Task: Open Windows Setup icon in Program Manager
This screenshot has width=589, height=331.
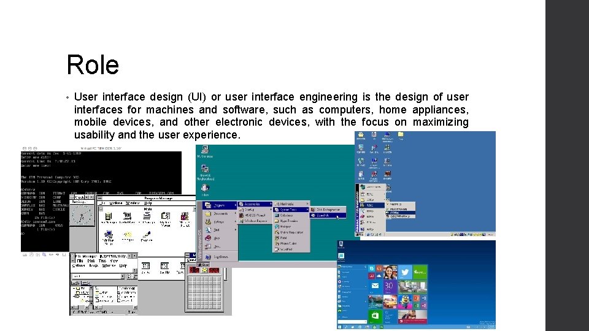Action: [109, 238]
